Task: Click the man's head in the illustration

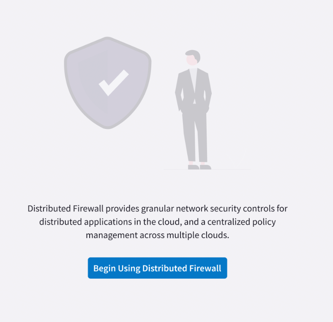Action: pos(193,57)
